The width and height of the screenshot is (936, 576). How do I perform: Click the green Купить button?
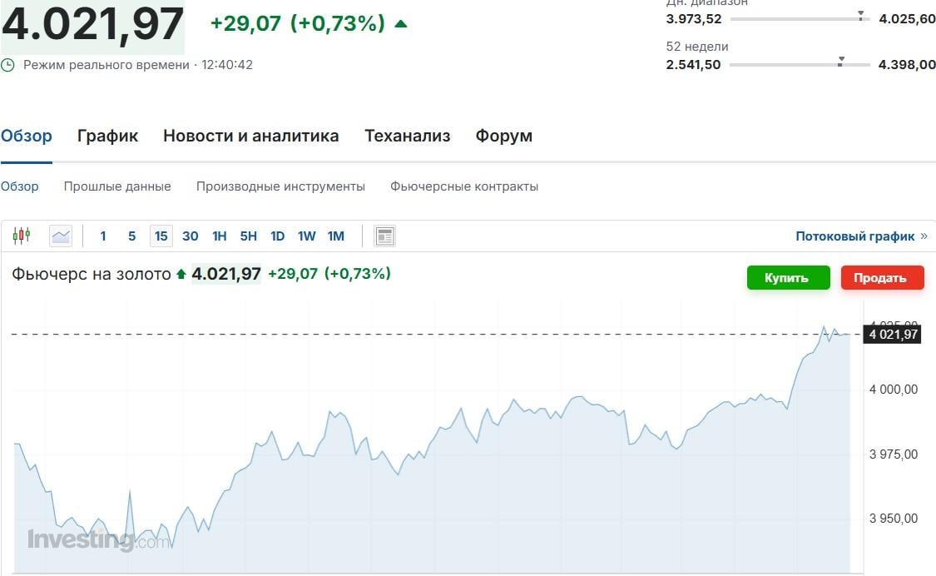pyautogui.click(x=787, y=277)
